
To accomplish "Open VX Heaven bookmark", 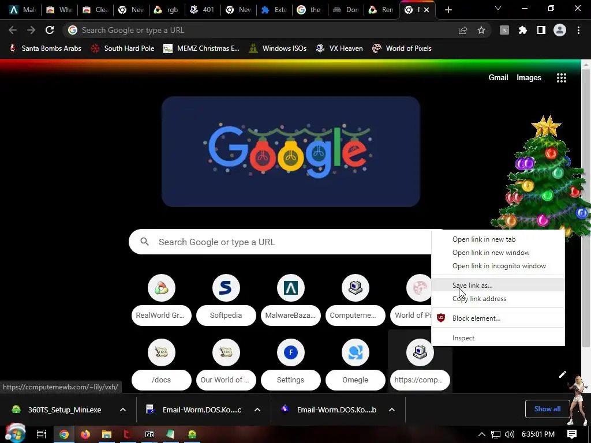I will (x=339, y=48).
